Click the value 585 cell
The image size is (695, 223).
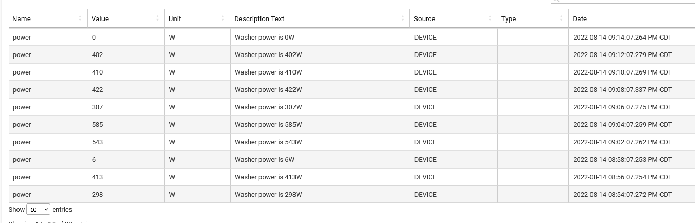click(97, 125)
